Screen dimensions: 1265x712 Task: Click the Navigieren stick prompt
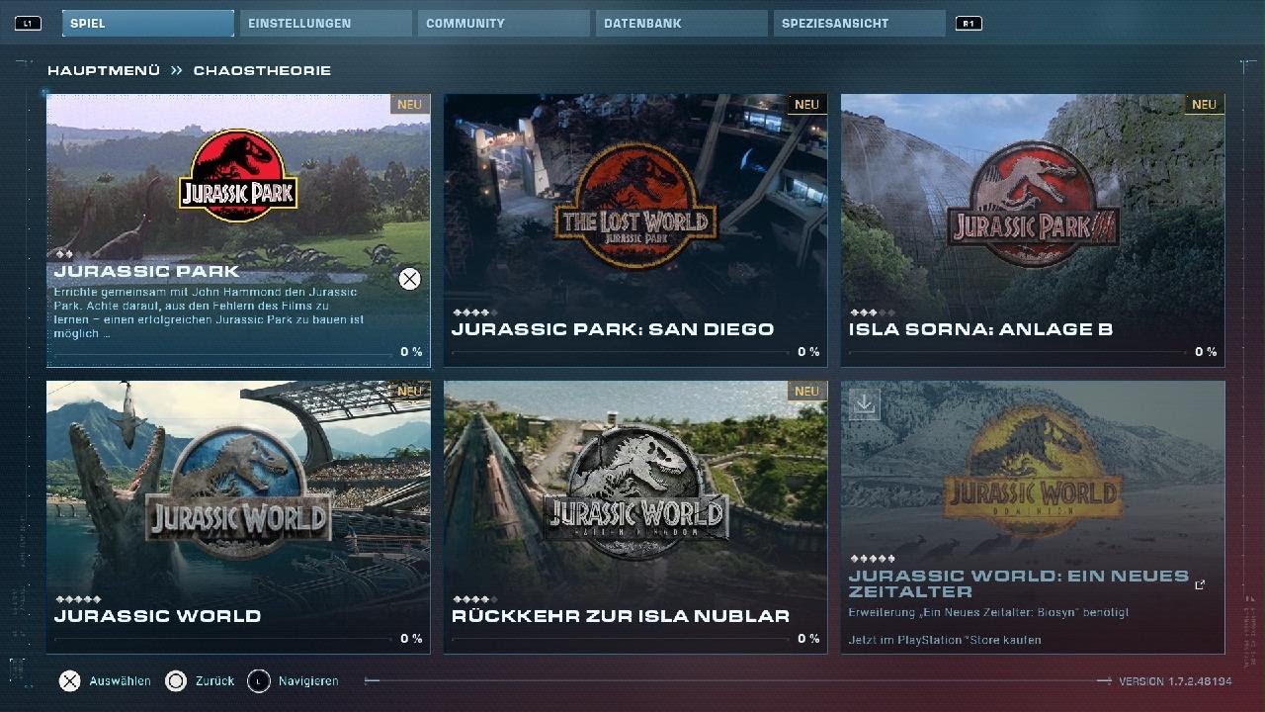pyautogui.click(x=293, y=680)
